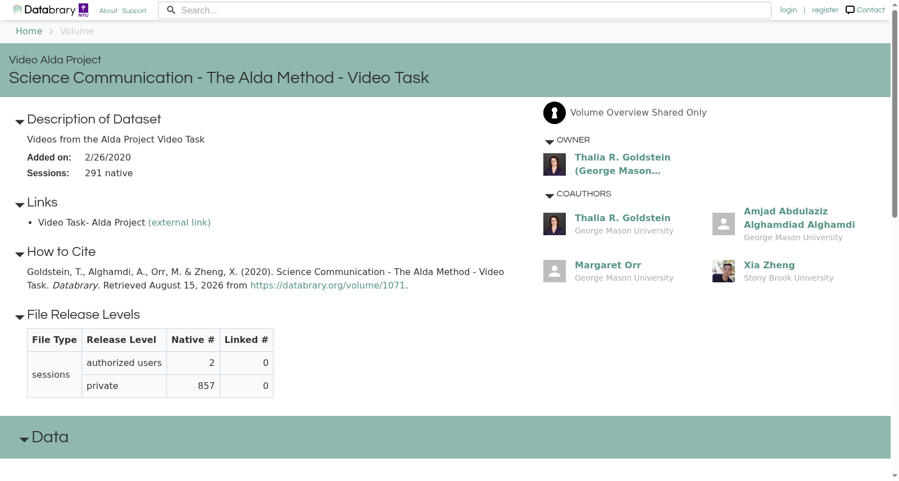Open the Support menu item
899x481 pixels.
134,11
